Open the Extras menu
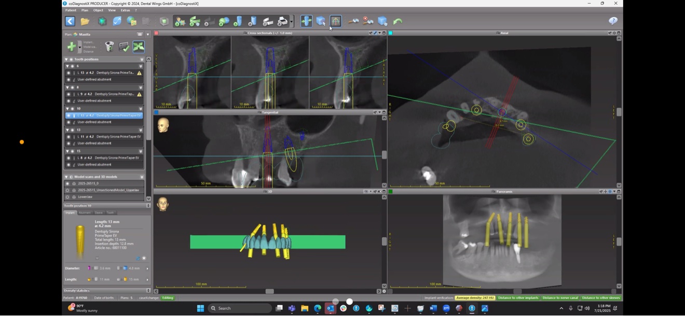This screenshot has height=316, width=685. coord(126,10)
